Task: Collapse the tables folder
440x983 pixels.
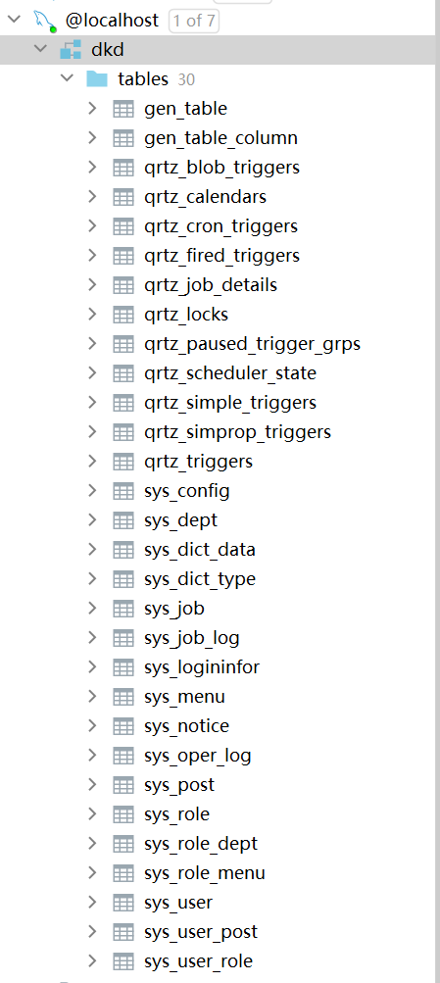Action: [x=67, y=77]
